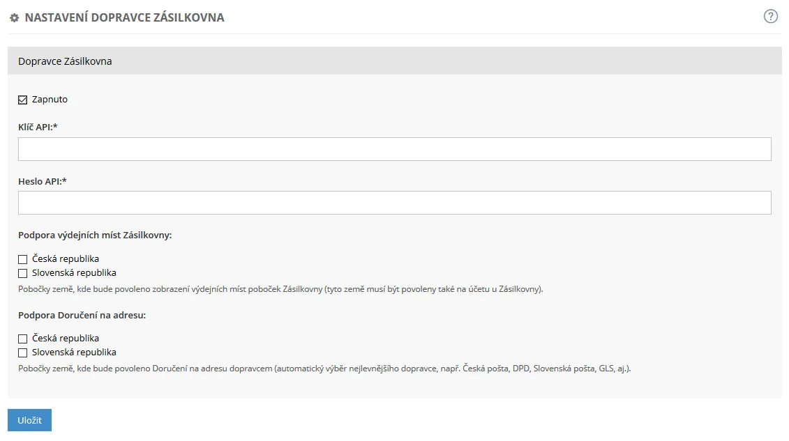The width and height of the screenshot is (789, 441).
Task: Toggle the Zapnuto checkbox
Action: click(x=22, y=100)
